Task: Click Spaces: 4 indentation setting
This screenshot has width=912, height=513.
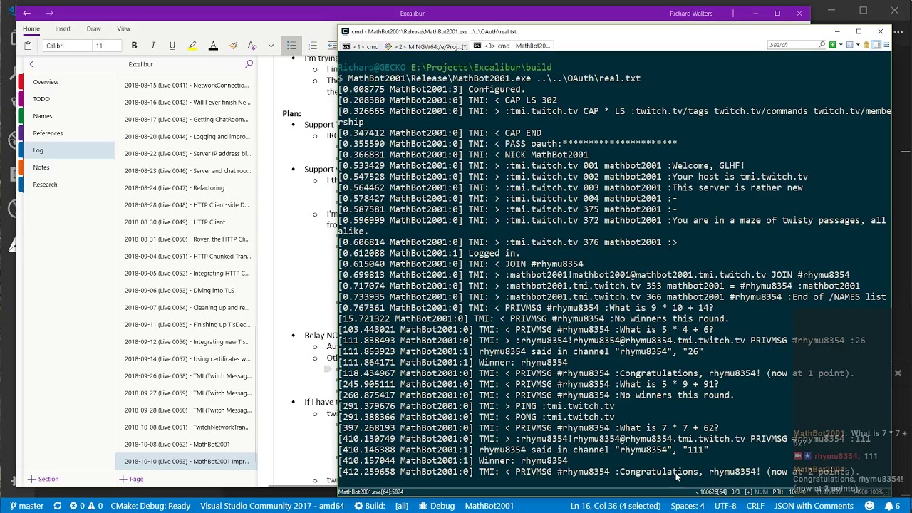Action: (688, 506)
